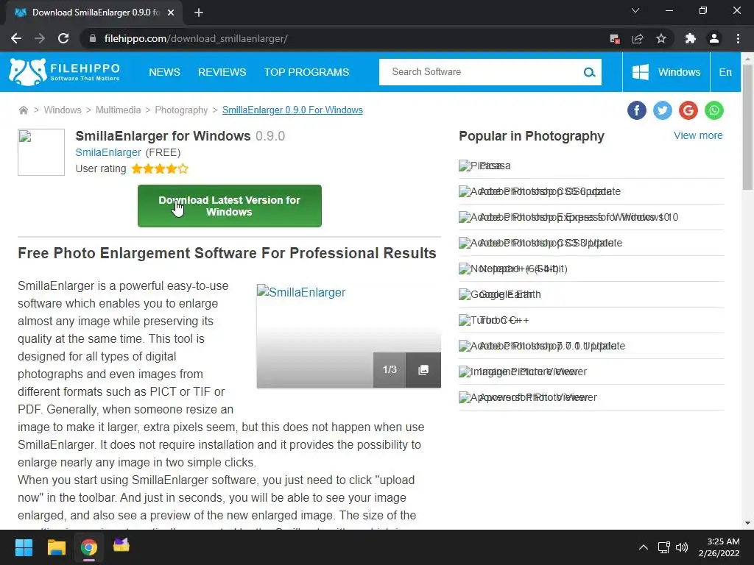
Task: Open TOP PROGRAMS menu item
Action: pos(306,72)
